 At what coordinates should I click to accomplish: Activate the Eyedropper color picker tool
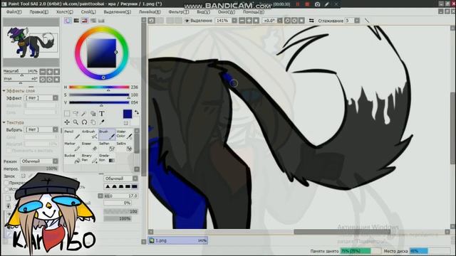coord(102,122)
